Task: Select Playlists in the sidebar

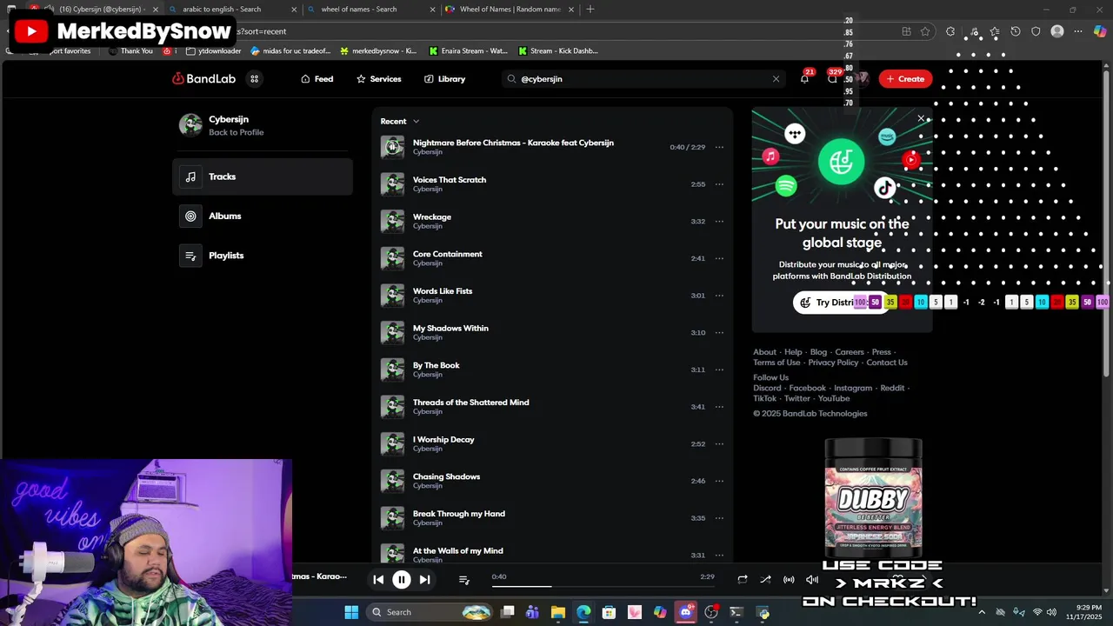Action: click(263, 256)
